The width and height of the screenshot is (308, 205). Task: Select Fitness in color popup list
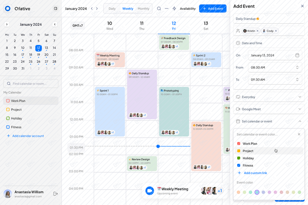pos(268,165)
